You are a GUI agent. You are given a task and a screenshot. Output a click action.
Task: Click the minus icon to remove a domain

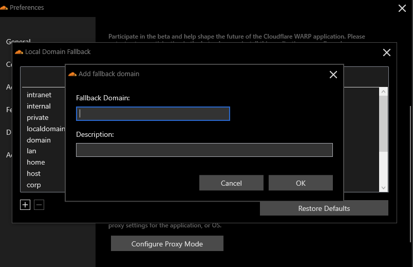coord(39,205)
